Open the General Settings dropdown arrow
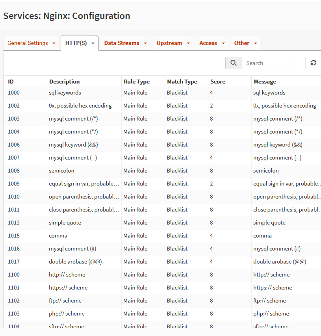Screen dimensions: 321x336 click(54, 43)
